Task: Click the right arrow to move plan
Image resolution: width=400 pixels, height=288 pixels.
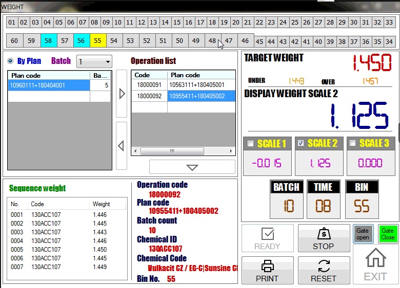Action: click(122, 94)
